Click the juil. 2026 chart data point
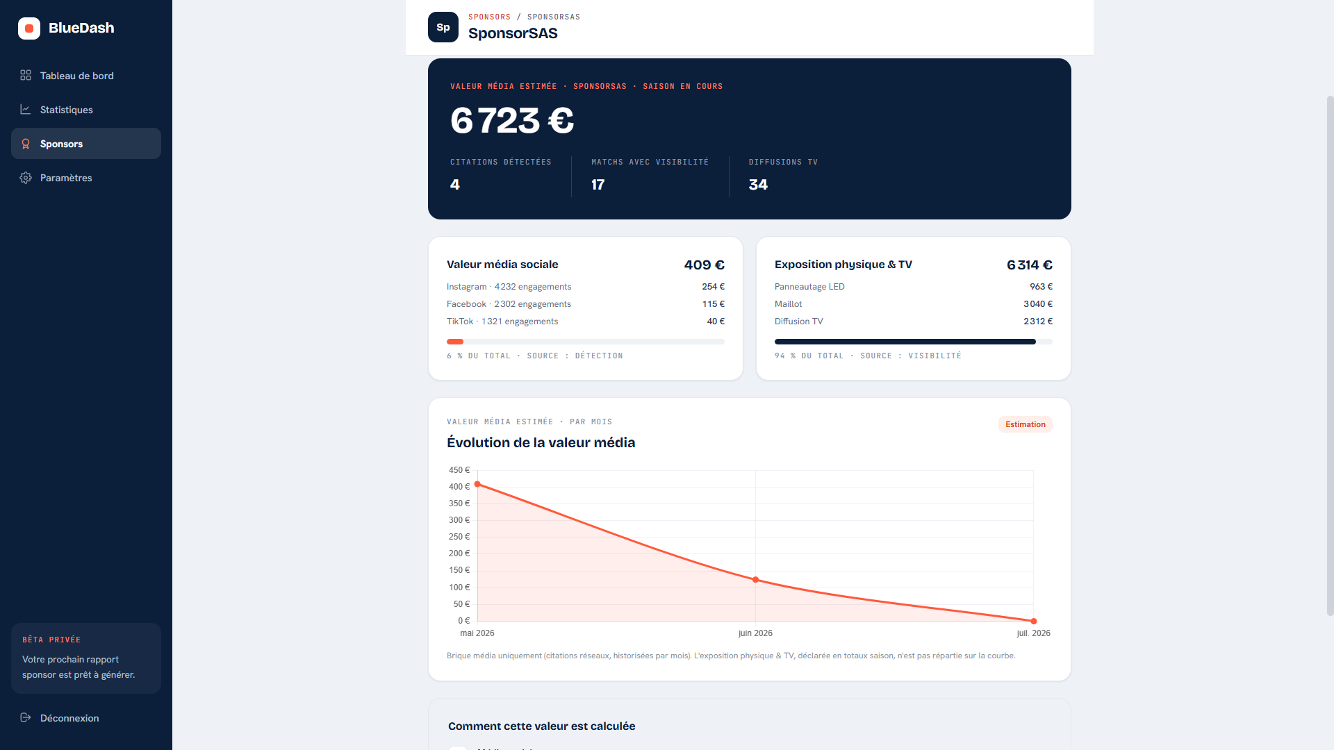Image resolution: width=1334 pixels, height=750 pixels. [x=1034, y=621]
